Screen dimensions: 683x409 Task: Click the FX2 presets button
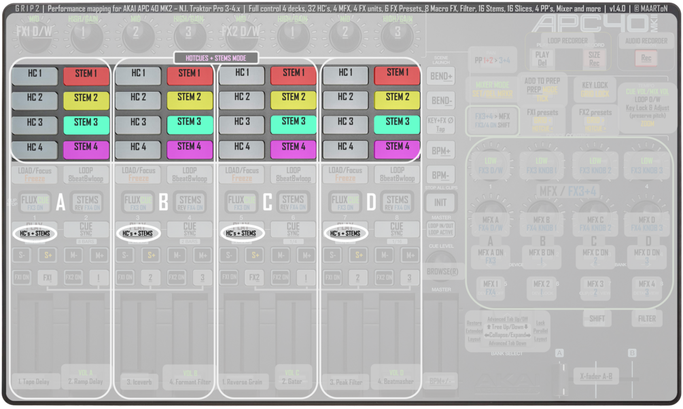point(595,120)
